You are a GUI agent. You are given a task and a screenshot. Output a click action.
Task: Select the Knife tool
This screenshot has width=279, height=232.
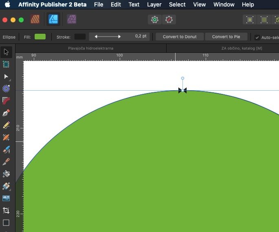(x=6, y=162)
